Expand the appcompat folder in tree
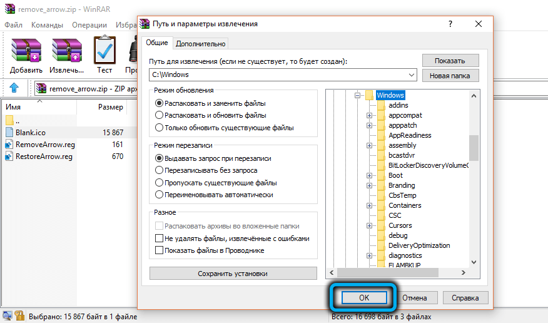Screen dimensions: 548x323 [369, 115]
